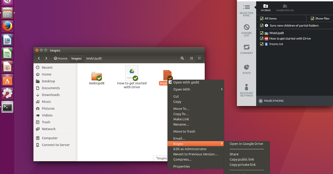Open the Convert section in Insync
This screenshot has height=174, width=333.
(246, 49)
